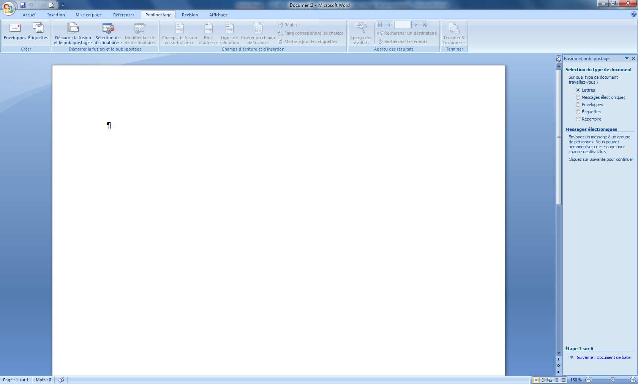Click Rechercher les erreurs

coord(403,41)
